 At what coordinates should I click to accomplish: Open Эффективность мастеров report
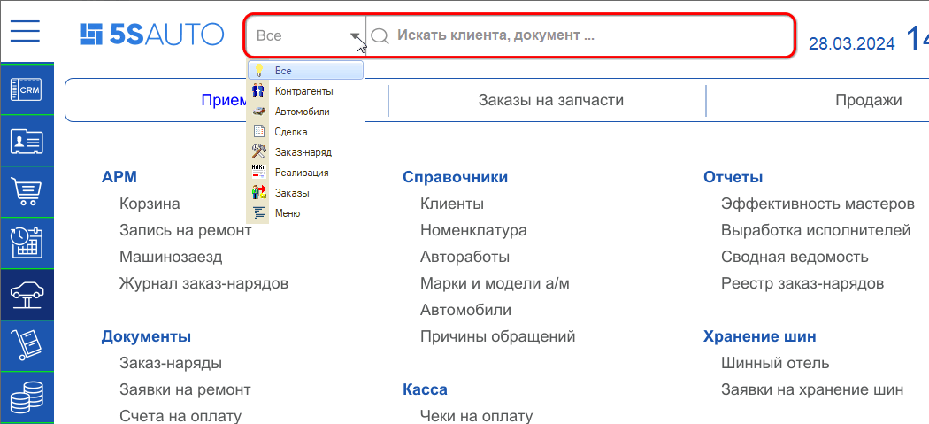pyautogui.click(x=818, y=204)
